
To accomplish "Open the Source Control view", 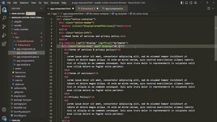I will coord(4,26).
